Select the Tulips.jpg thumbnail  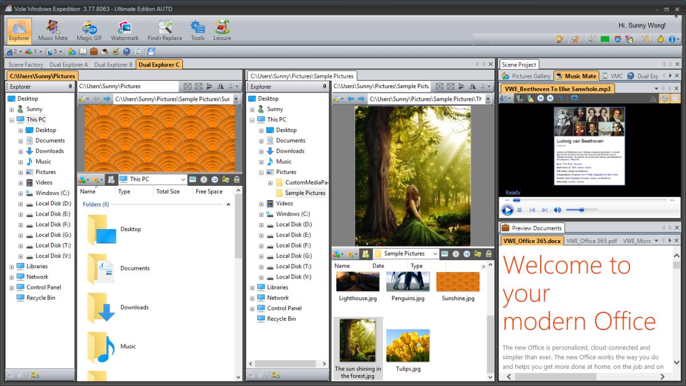click(x=407, y=344)
